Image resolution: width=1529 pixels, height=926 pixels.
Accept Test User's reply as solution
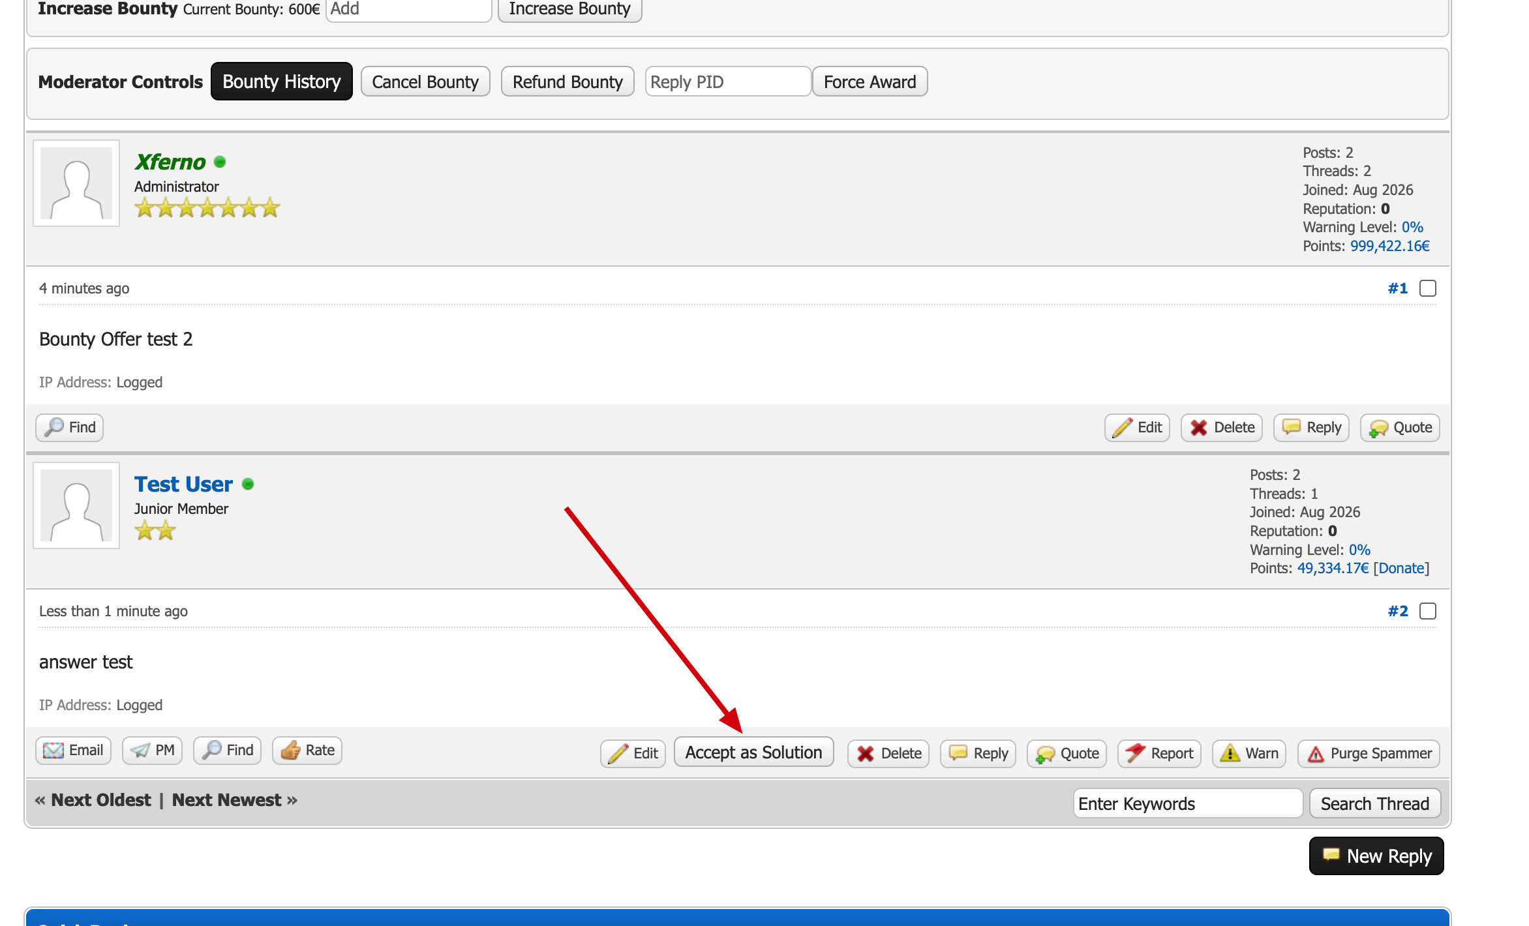click(753, 753)
